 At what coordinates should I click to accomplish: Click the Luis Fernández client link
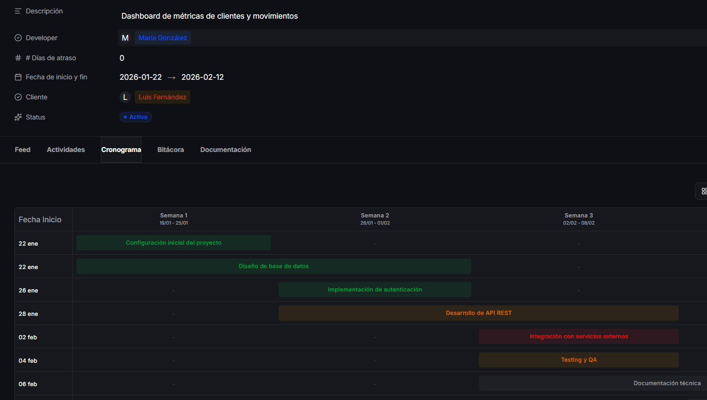162,97
